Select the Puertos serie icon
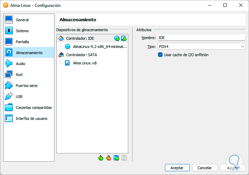The height and width of the screenshot is (175, 249). [x=9, y=86]
